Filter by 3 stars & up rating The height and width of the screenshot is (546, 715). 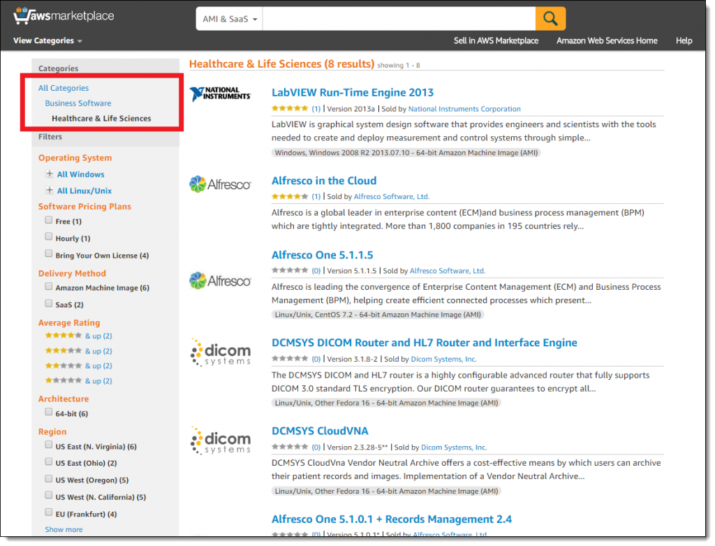[x=78, y=351]
